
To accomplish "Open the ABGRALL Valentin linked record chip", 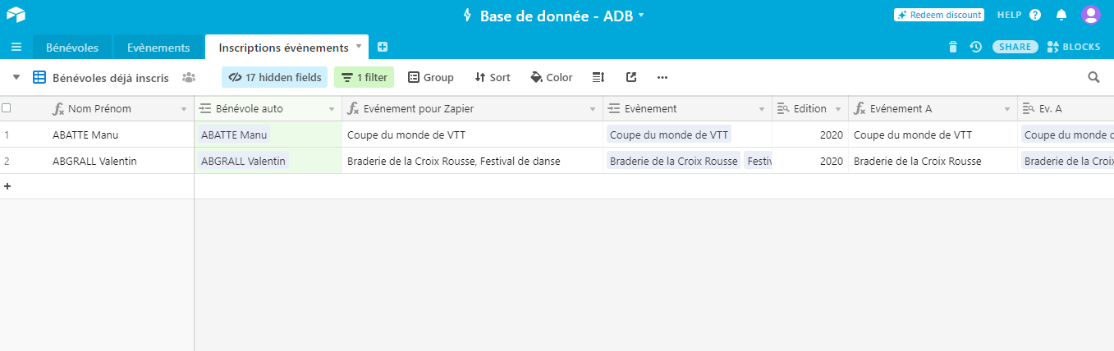I will 243,161.
